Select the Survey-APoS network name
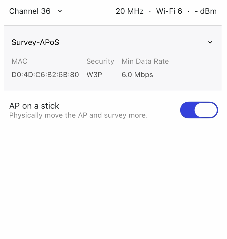Image resolution: width=227 pixels, height=239 pixels. point(35,42)
